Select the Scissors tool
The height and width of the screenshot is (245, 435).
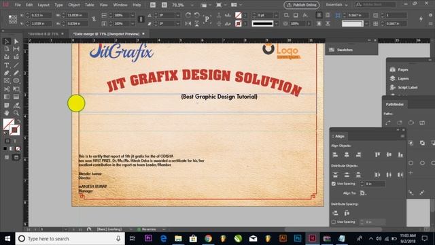click(6, 89)
